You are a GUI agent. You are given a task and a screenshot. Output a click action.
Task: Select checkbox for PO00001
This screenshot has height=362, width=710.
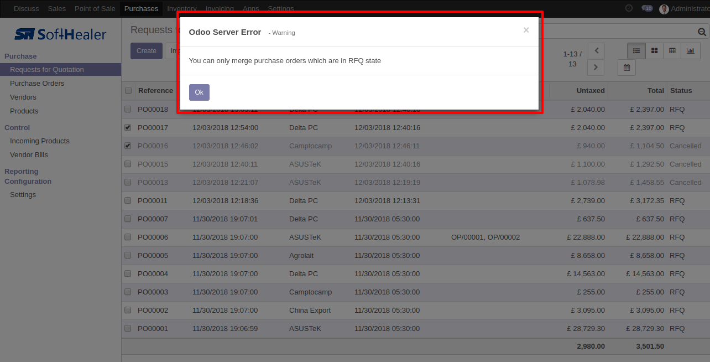128,328
